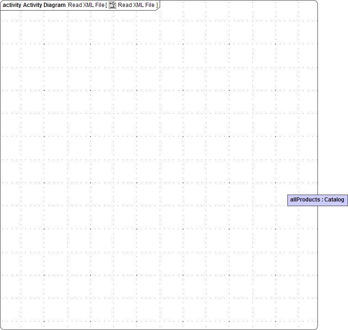Select the frame's bottom-right rounded corner
Screen dimensions: 348x330
click(316, 328)
